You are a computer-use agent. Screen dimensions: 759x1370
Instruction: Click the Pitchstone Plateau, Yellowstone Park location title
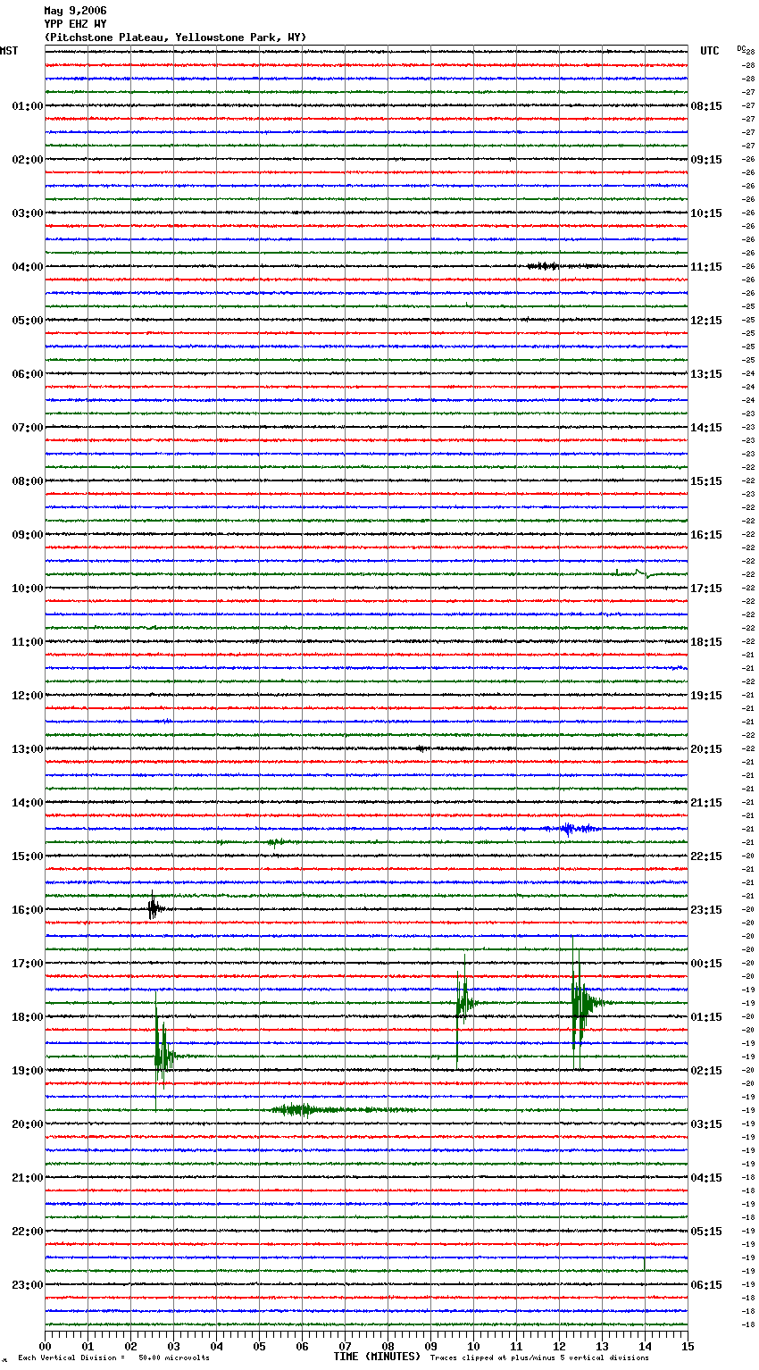(175, 38)
